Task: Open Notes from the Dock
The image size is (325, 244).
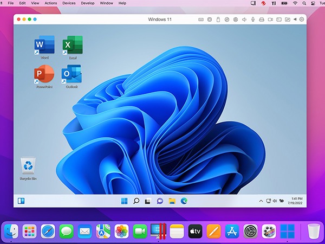Action: click(x=177, y=231)
